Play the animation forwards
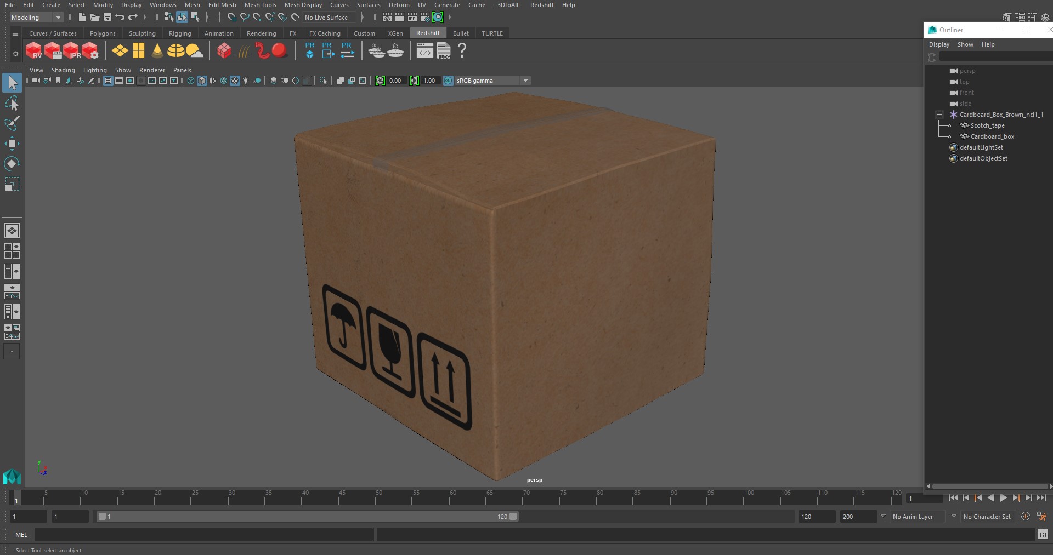Screen dimensions: 1053x555 1003,498
